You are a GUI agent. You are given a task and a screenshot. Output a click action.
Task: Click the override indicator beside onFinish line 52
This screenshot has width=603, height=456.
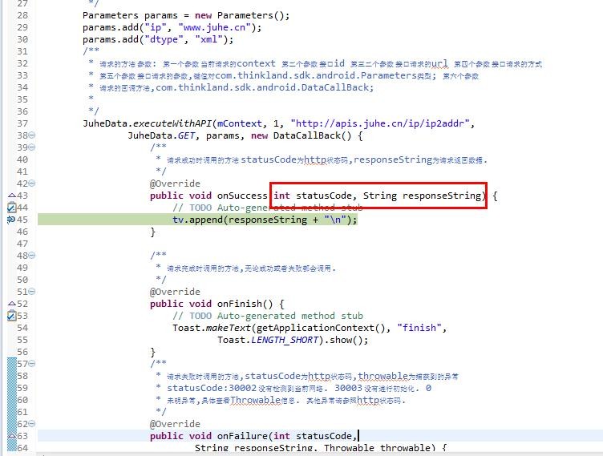(x=12, y=304)
